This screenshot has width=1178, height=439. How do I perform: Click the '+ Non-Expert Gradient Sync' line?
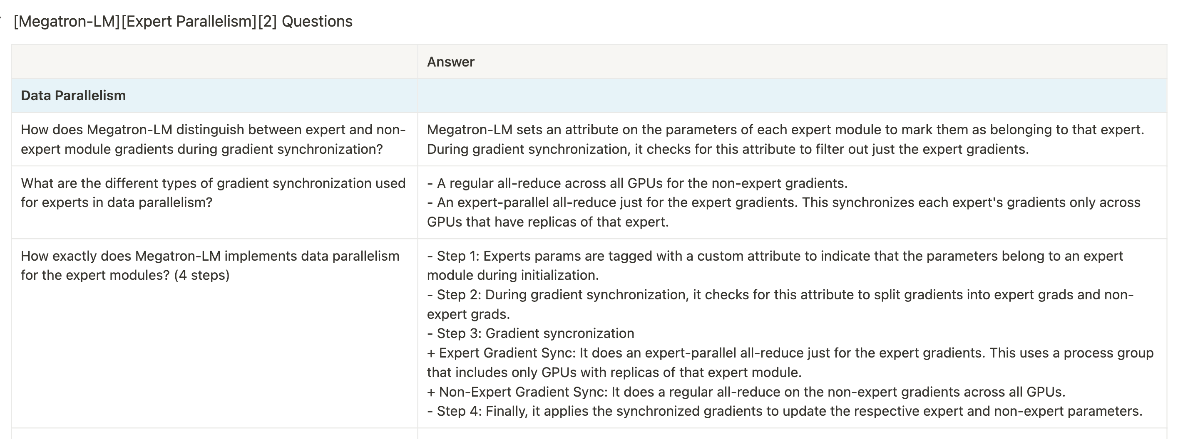point(746,392)
